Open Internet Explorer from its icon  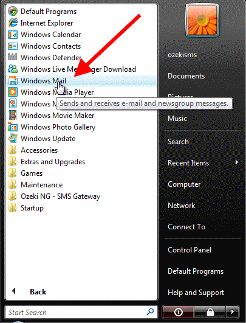click(x=13, y=23)
